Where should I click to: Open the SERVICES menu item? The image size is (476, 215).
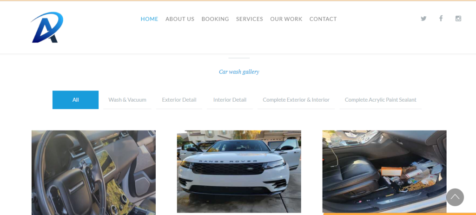pyautogui.click(x=250, y=19)
